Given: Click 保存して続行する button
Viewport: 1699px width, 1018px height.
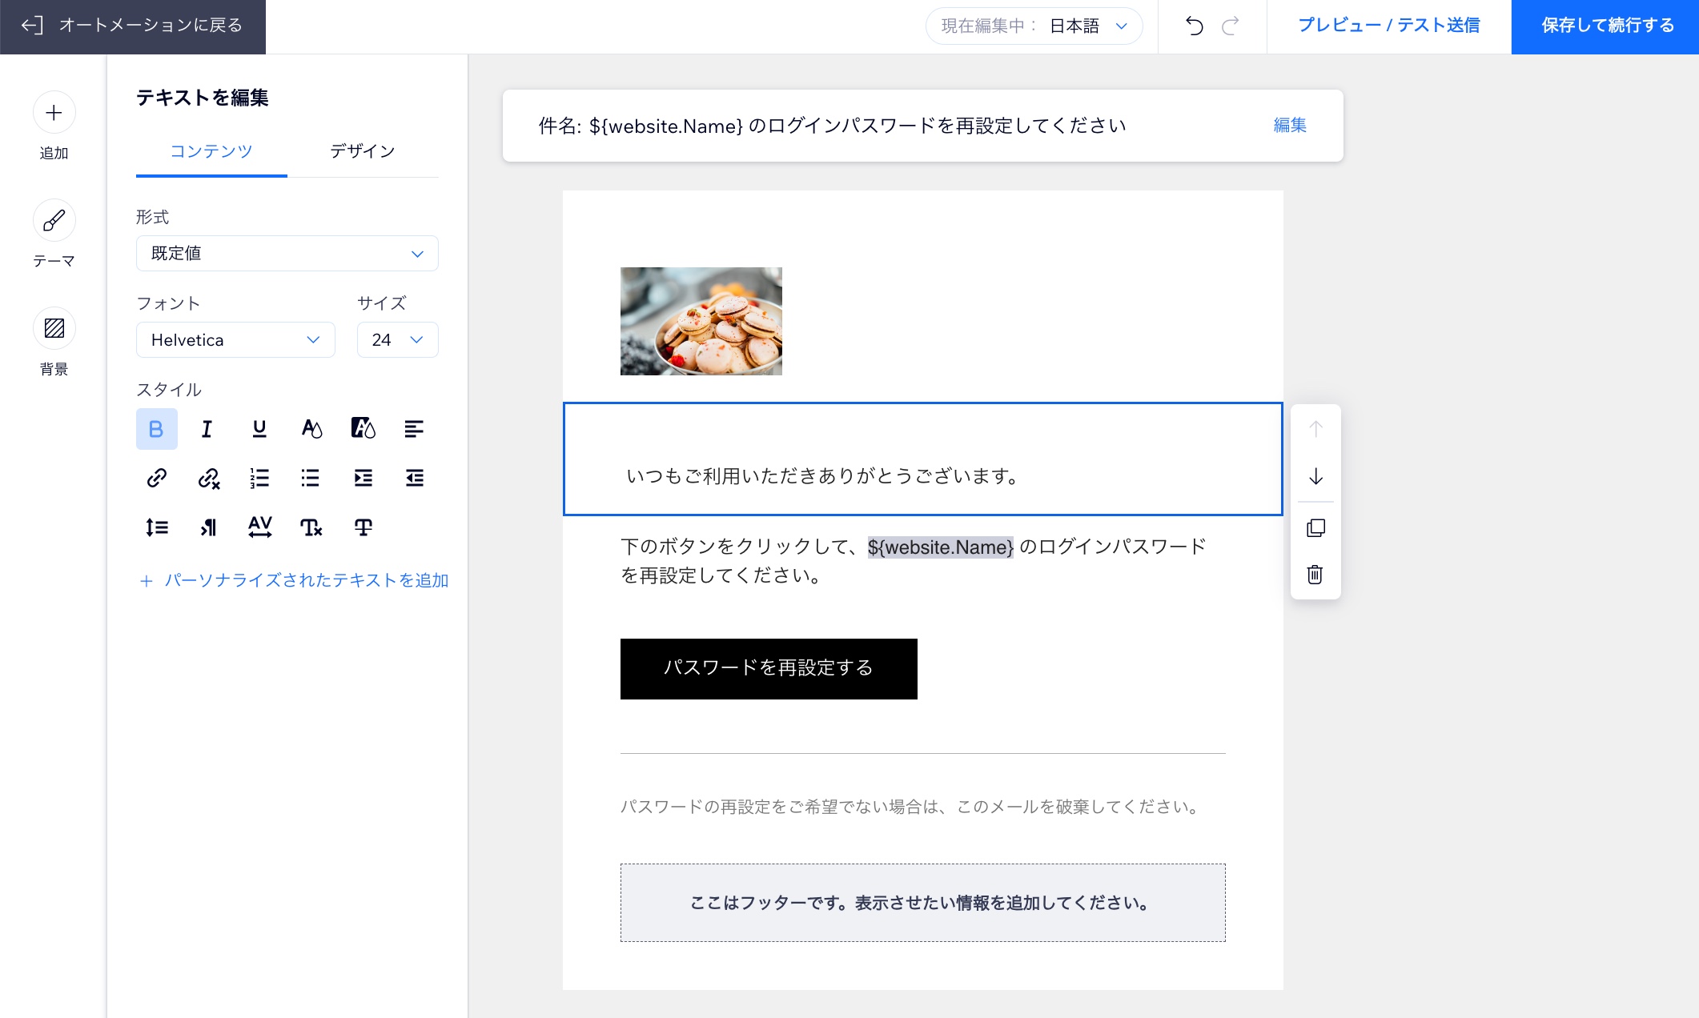Looking at the screenshot, I should [1605, 26].
